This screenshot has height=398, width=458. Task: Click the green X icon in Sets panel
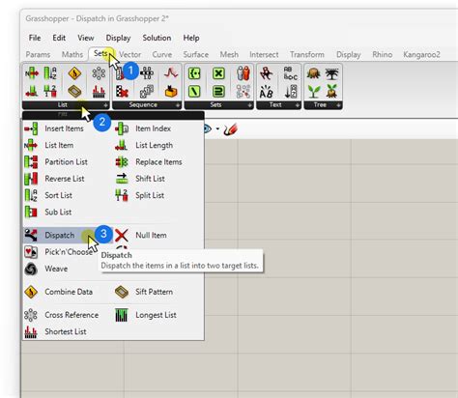coord(218,73)
